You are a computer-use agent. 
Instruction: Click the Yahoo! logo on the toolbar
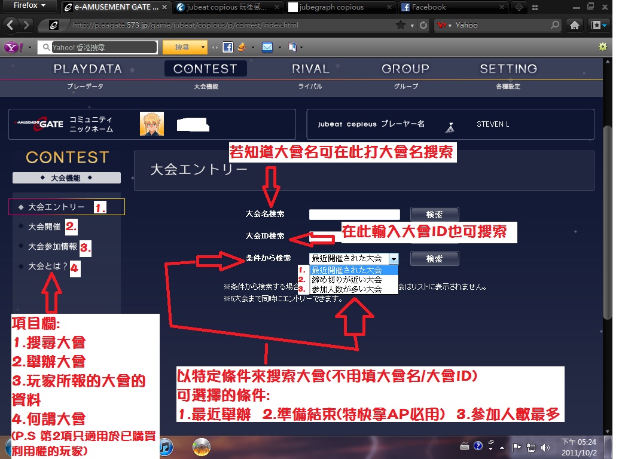tap(14, 48)
